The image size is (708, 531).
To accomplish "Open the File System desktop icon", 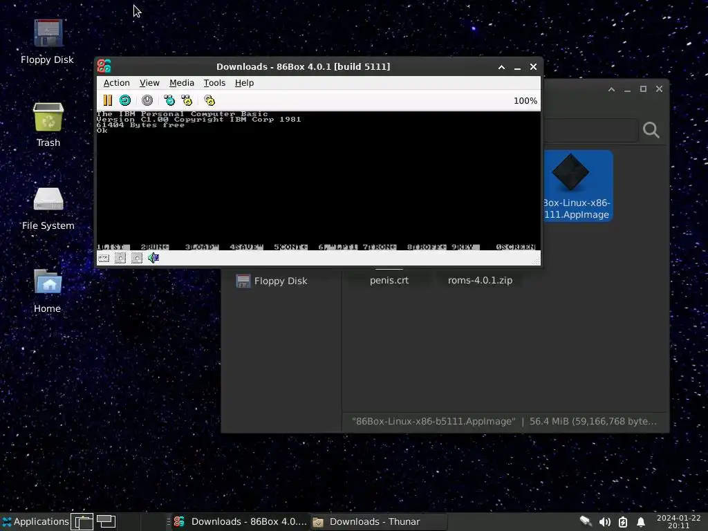I will coord(48,208).
